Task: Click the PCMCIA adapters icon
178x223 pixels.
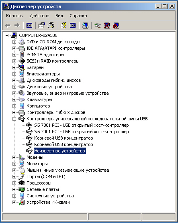Action: point(22,55)
